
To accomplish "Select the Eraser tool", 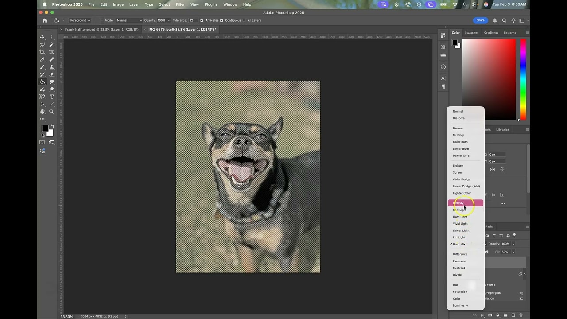I will coord(52,74).
